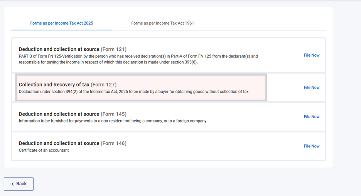Screen dimensions: 361x196
Task: Select the Collection and Recovery of tax title
Action: click(x=54, y=85)
